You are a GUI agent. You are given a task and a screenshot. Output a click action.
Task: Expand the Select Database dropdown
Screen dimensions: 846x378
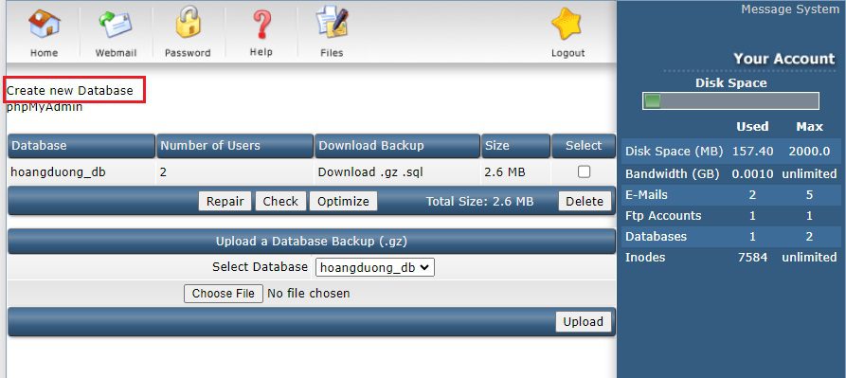click(x=375, y=267)
